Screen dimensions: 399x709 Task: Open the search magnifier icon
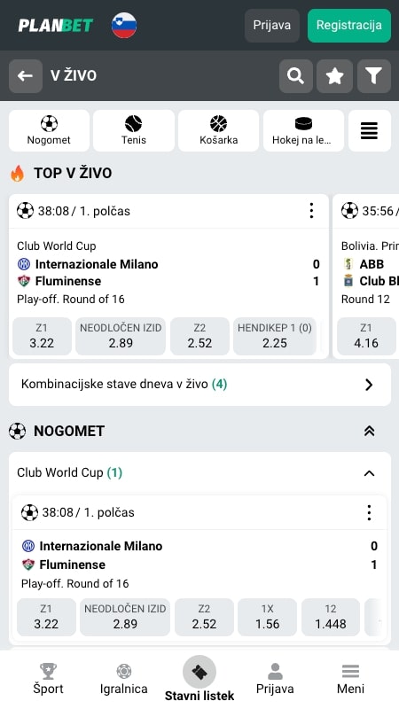296,76
